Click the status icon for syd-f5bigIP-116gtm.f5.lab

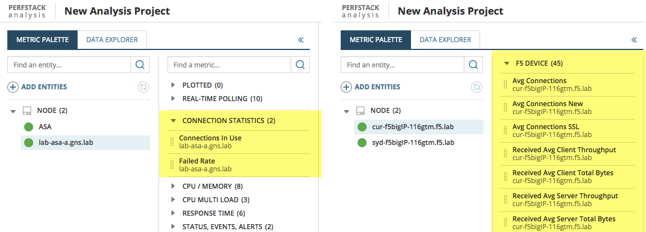tap(362, 142)
